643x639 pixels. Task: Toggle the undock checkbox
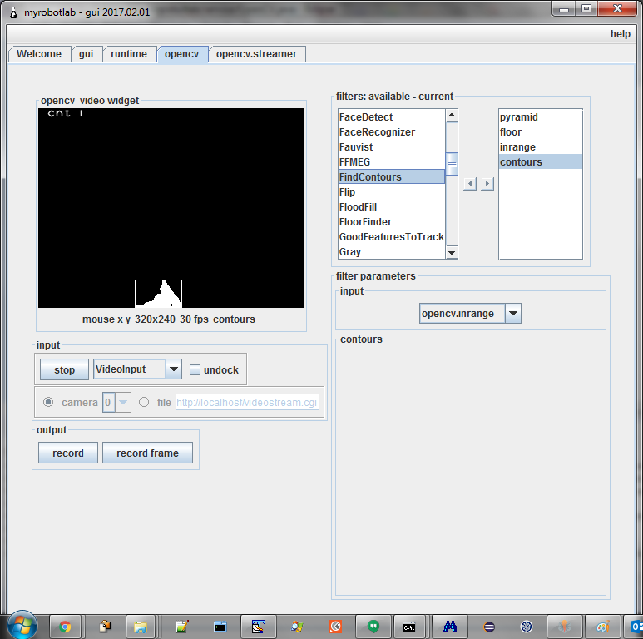tap(195, 370)
